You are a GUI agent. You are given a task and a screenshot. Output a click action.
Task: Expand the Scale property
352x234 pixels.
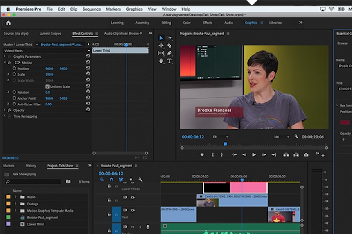coord(8,74)
